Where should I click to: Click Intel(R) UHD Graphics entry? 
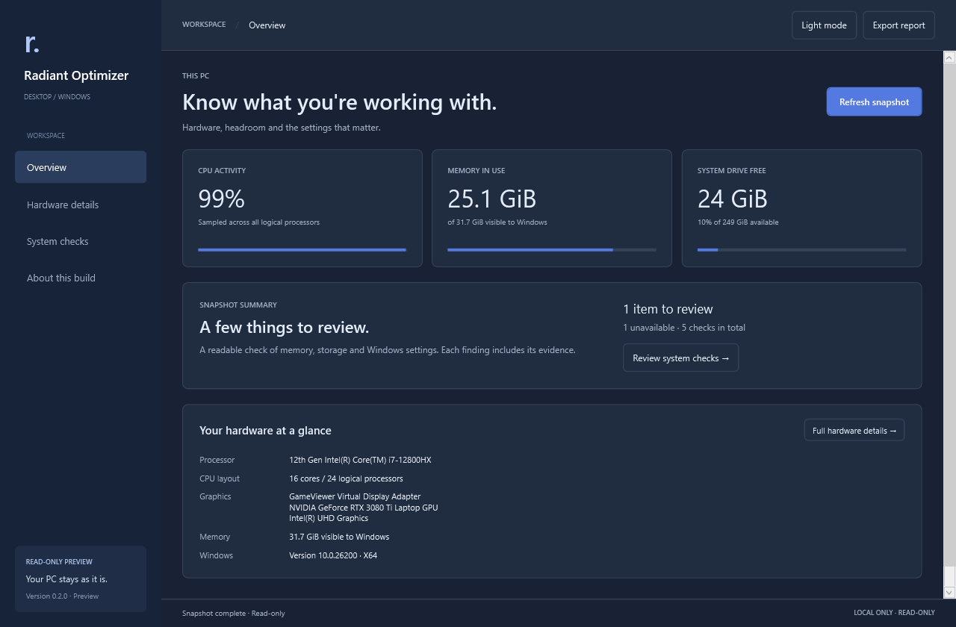329,518
